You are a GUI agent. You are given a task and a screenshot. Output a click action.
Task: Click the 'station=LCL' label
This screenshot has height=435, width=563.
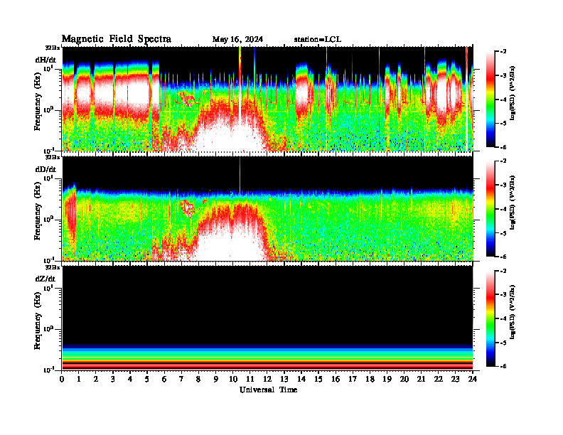(x=318, y=40)
